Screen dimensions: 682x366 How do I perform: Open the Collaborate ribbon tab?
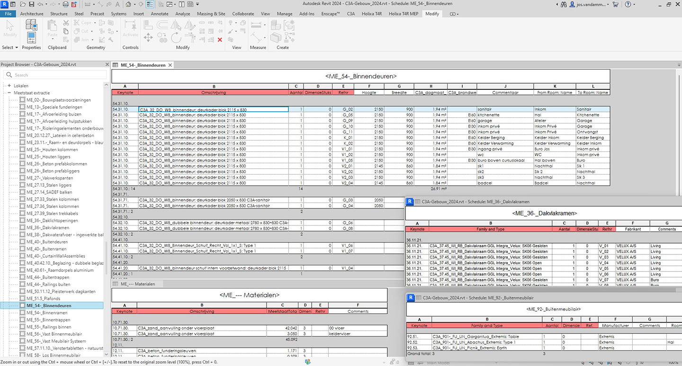[x=243, y=14]
